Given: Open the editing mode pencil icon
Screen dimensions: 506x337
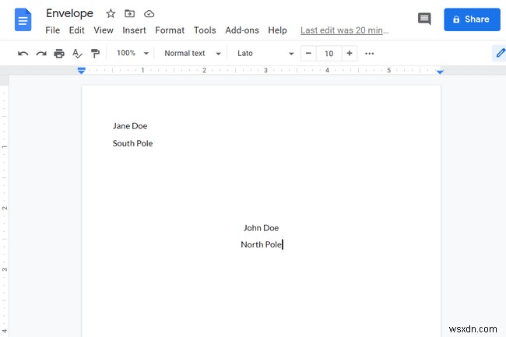Looking at the screenshot, I should (x=501, y=53).
